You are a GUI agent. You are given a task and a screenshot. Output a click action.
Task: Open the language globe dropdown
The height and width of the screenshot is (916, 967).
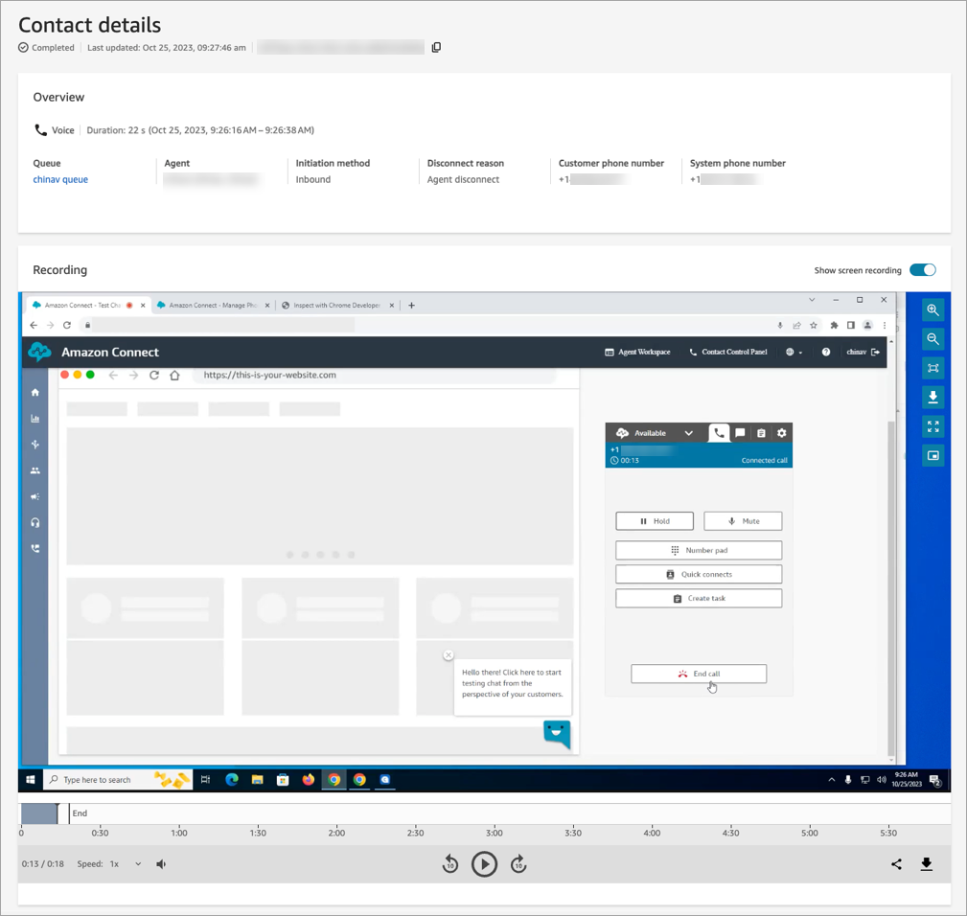794,353
